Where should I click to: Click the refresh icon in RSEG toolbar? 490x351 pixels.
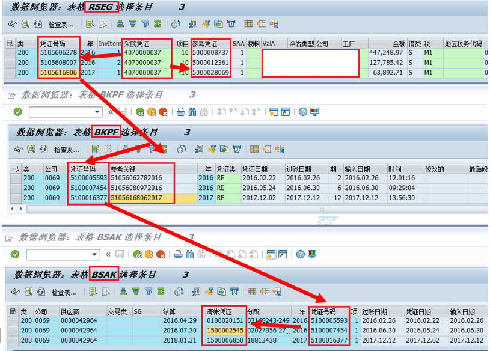pyautogui.click(x=38, y=24)
